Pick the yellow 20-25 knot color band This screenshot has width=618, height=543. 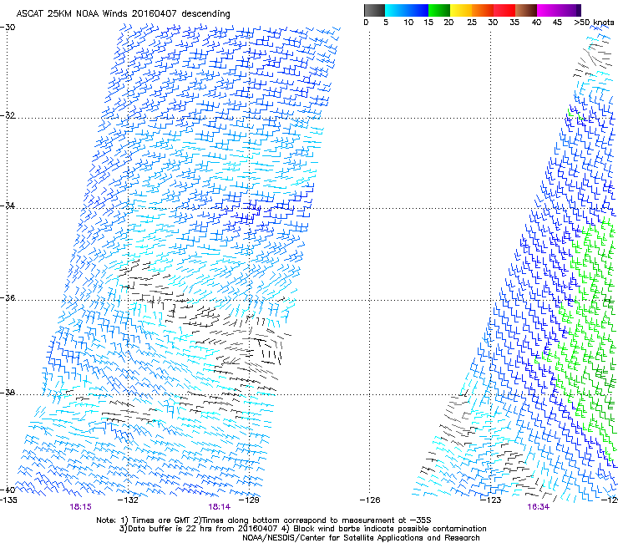pyautogui.click(x=461, y=10)
